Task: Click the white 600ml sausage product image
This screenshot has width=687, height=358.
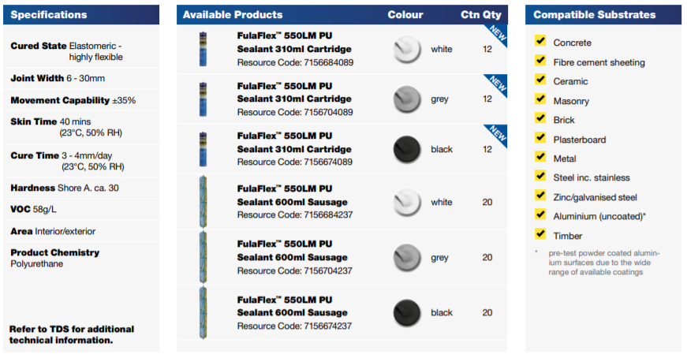Action: tap(203, 202)
